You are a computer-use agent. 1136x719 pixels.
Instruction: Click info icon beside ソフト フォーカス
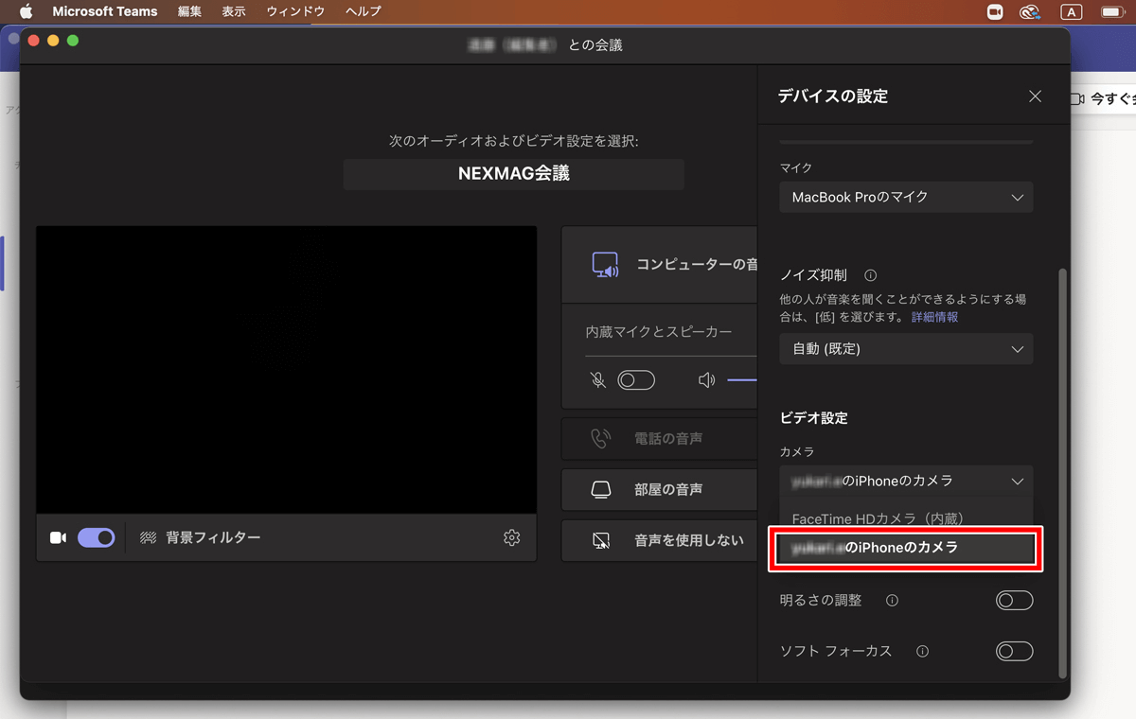922,652
